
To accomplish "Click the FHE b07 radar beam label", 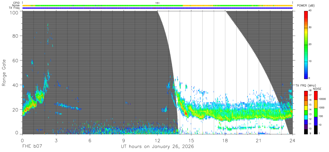I will (x=32, y=147).
